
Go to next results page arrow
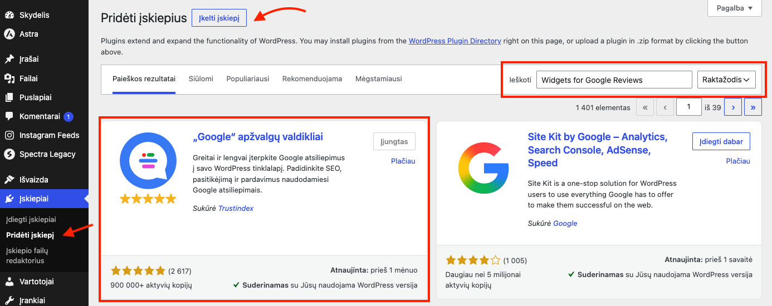click(732, 107)
